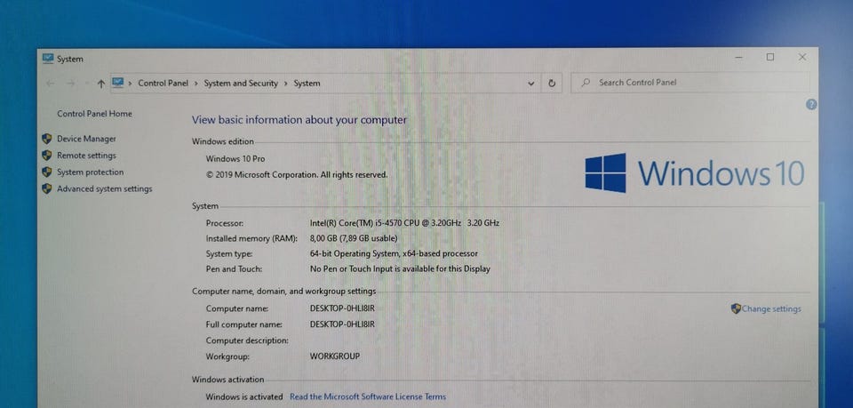Click 'View basic information about your computer' heading
This screenshot has width=853, height=408.
[299, 120]
